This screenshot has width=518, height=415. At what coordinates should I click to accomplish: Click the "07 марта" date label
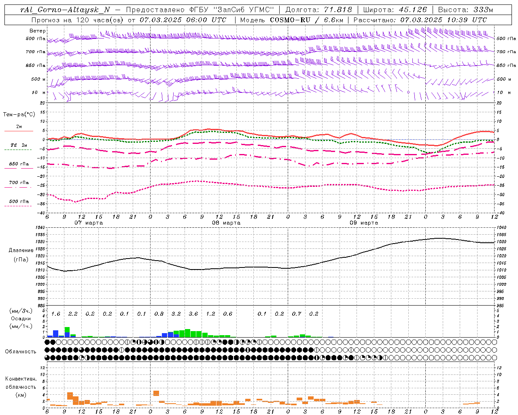point(89,222)
